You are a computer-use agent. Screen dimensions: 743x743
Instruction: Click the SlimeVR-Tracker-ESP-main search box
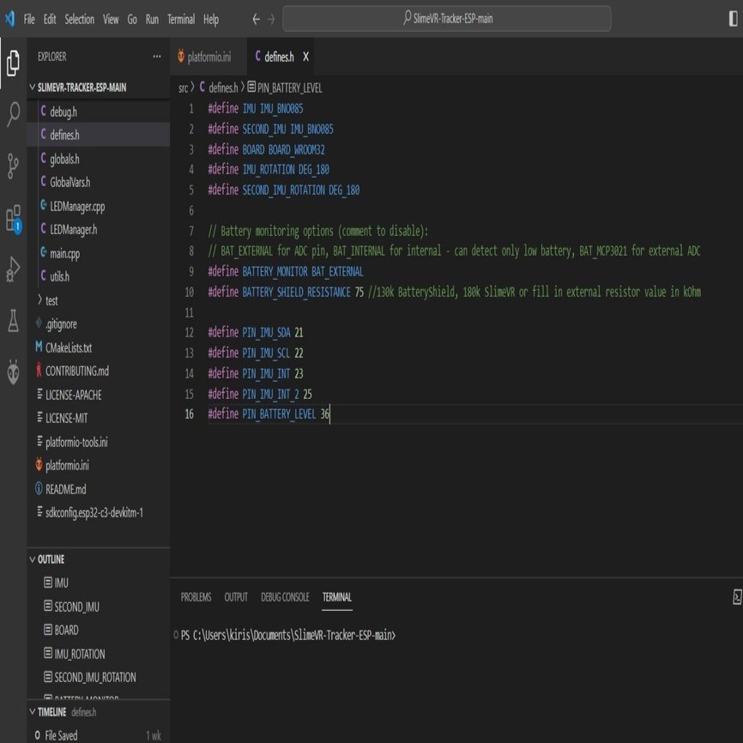[447, 19]
